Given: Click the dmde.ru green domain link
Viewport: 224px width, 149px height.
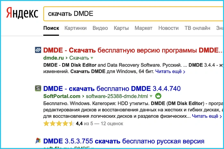Looking at the screenshot, I should point(54,58).
